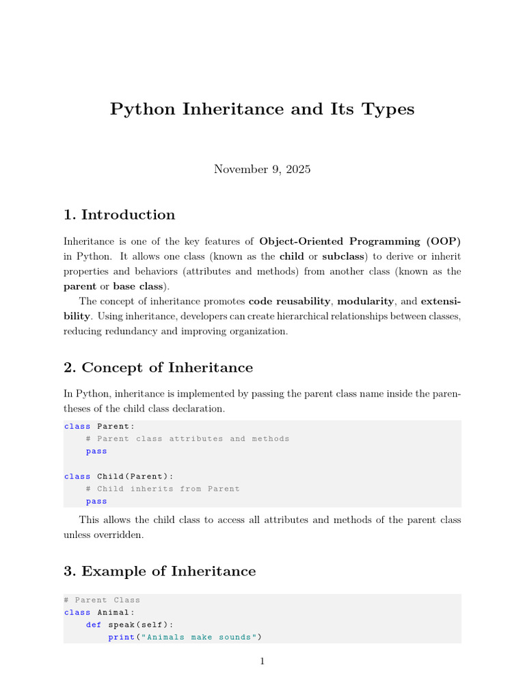The image size is (525, 700).
Task: Click the date November 9, 2025
Action: 262,170
